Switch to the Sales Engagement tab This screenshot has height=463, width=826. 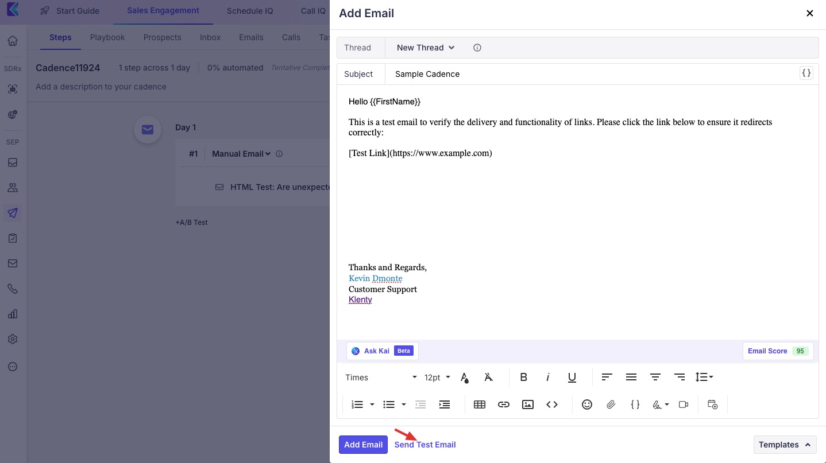[x=163, y=11]
